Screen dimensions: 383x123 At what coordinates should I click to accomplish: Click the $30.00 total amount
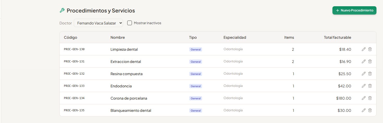click(344, 111)
